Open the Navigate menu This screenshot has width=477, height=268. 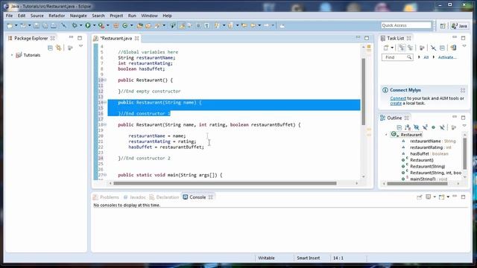(78, 16)
